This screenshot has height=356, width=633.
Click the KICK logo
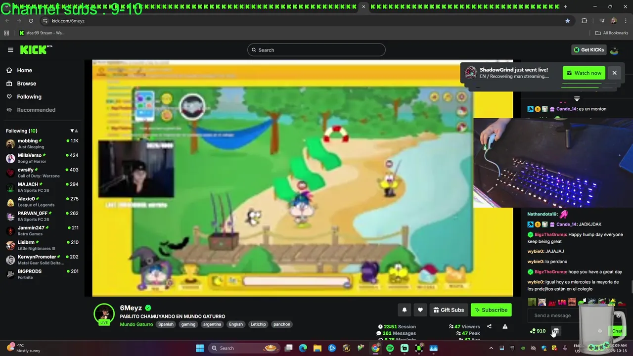36,49
